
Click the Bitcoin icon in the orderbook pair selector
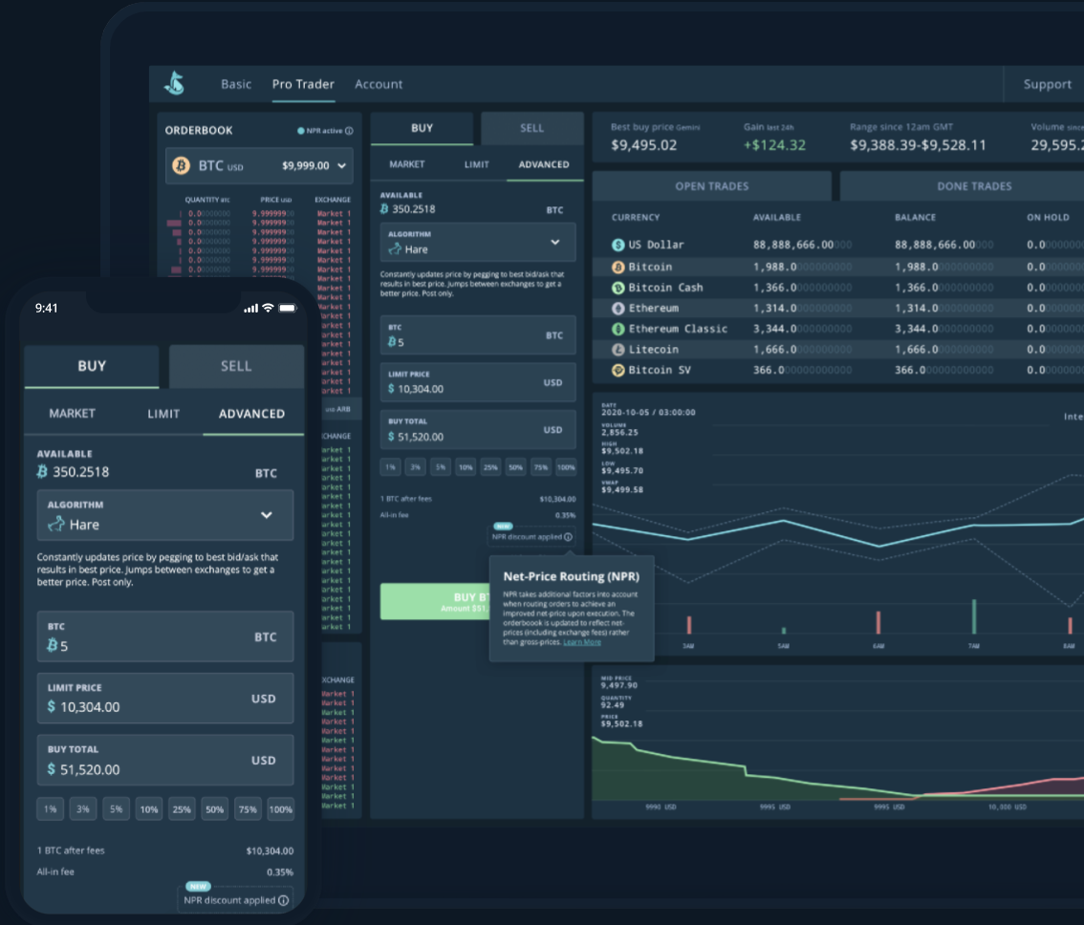click(x=181, y=166)
